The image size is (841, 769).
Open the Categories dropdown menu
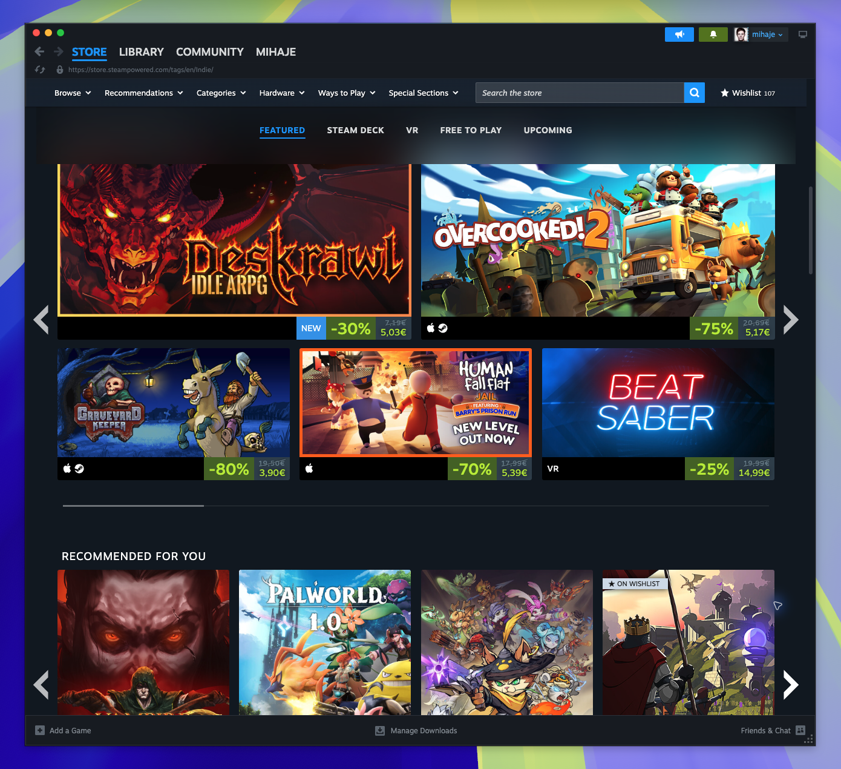[x=221, y=93]
